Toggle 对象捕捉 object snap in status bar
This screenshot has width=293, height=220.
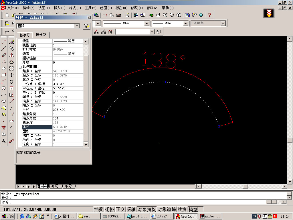[147, 209]
